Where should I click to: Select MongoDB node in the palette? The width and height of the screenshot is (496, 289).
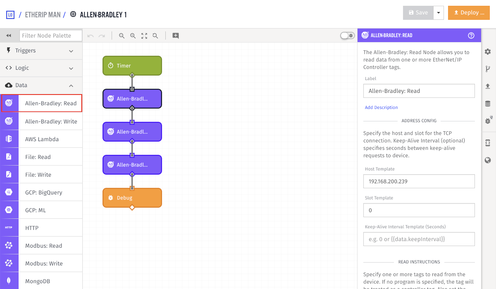point(41,281)
